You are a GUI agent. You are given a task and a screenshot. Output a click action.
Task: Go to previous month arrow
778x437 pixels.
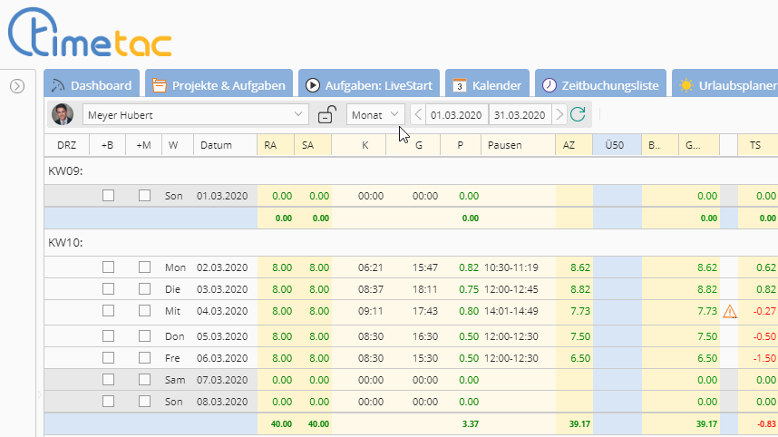418,114
